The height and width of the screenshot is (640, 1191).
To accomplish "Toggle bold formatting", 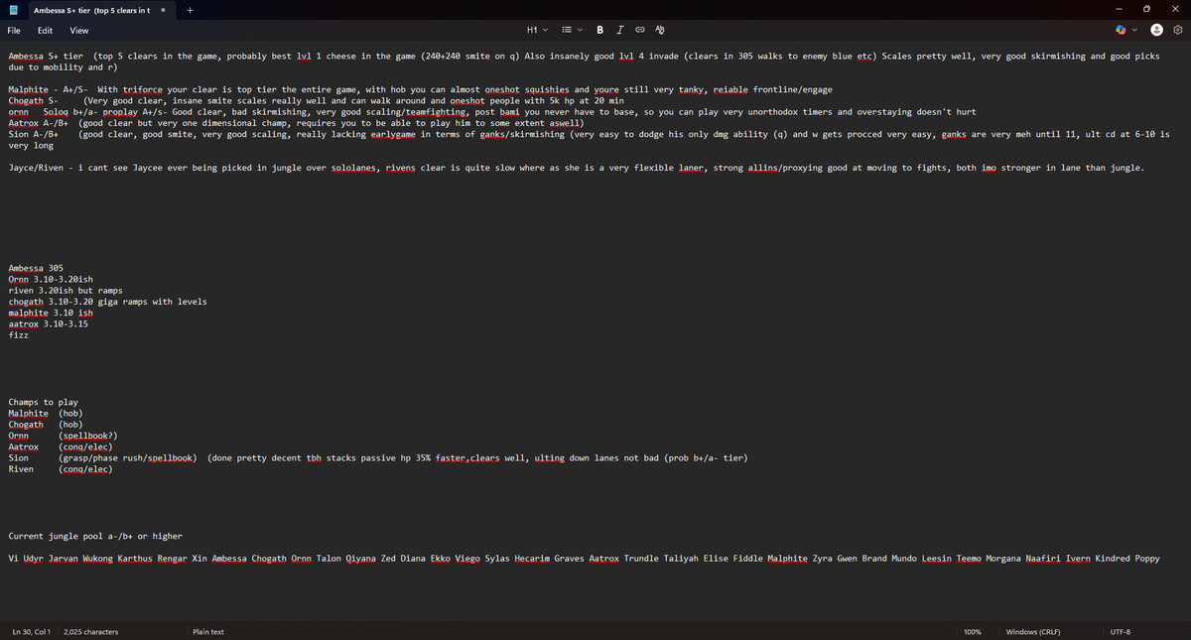I will point(601,31).
